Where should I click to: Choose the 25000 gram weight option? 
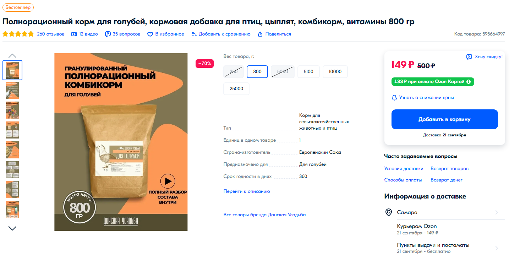click(x=236, y=89)
